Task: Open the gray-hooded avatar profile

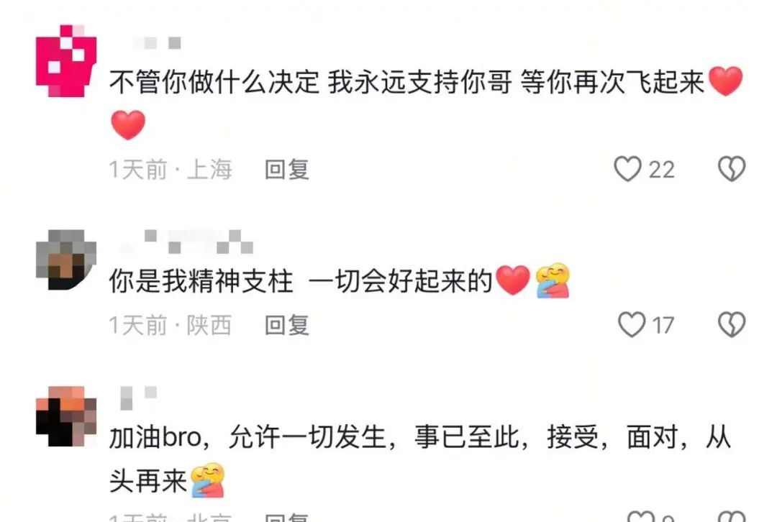Action: [66, 260]
